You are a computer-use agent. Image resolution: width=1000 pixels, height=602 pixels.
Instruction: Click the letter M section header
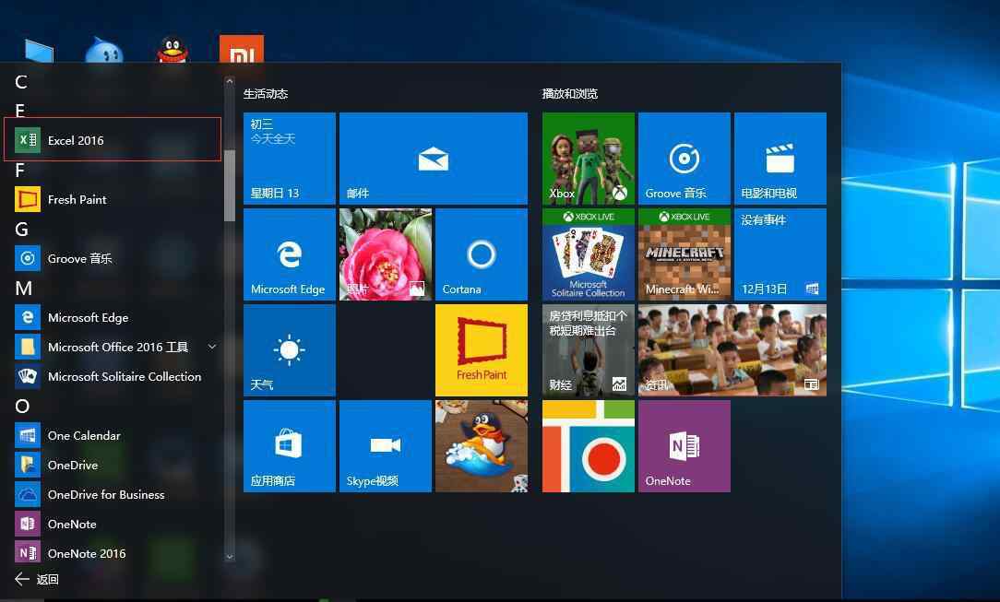click(24, 288)
